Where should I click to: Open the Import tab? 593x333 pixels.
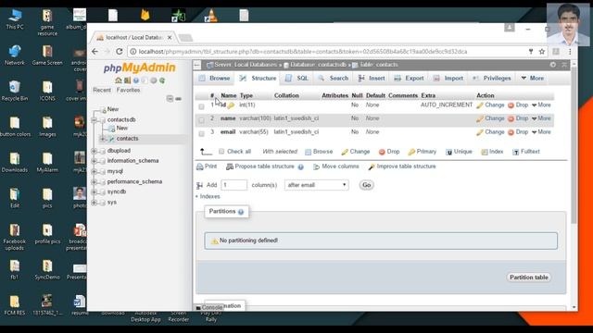point(448,78)
